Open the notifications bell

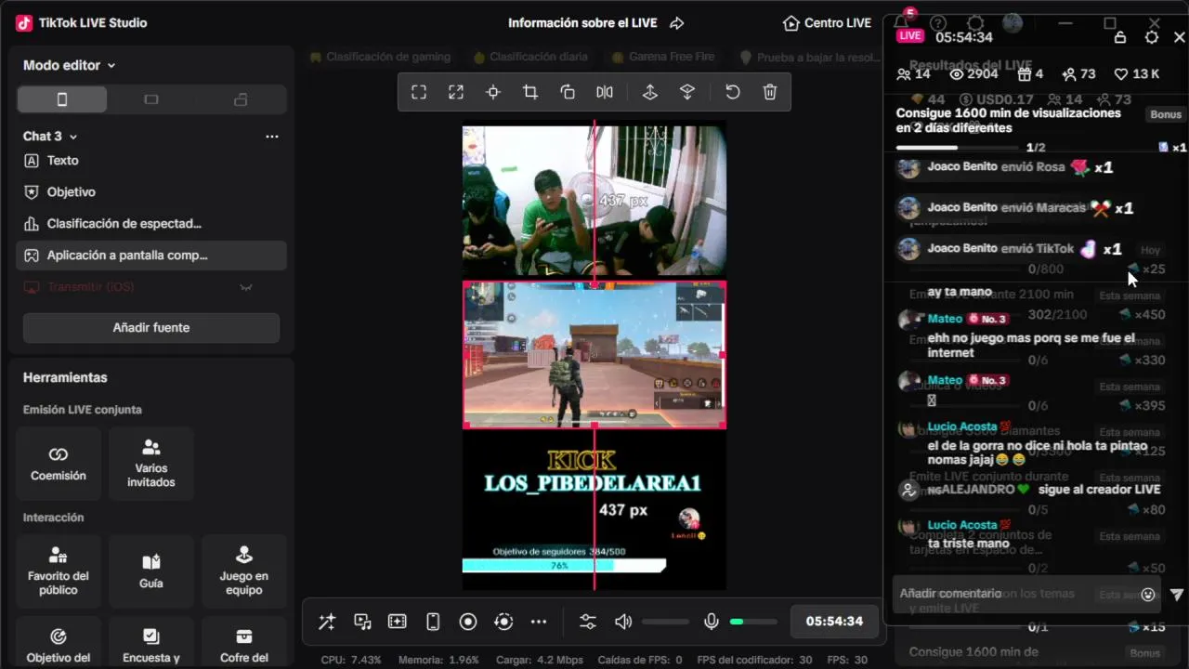(x=901, y=22)
